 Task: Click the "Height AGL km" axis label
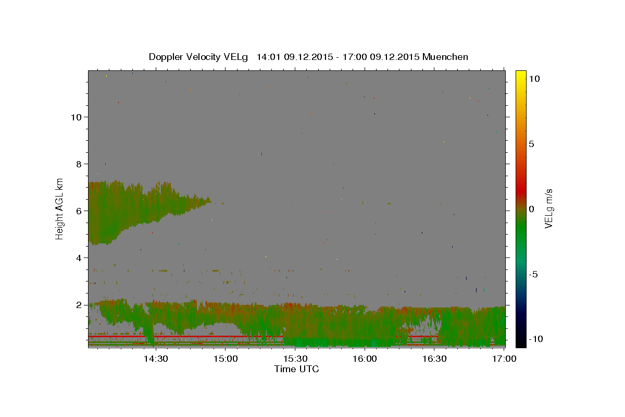click(x=60, y=208)
